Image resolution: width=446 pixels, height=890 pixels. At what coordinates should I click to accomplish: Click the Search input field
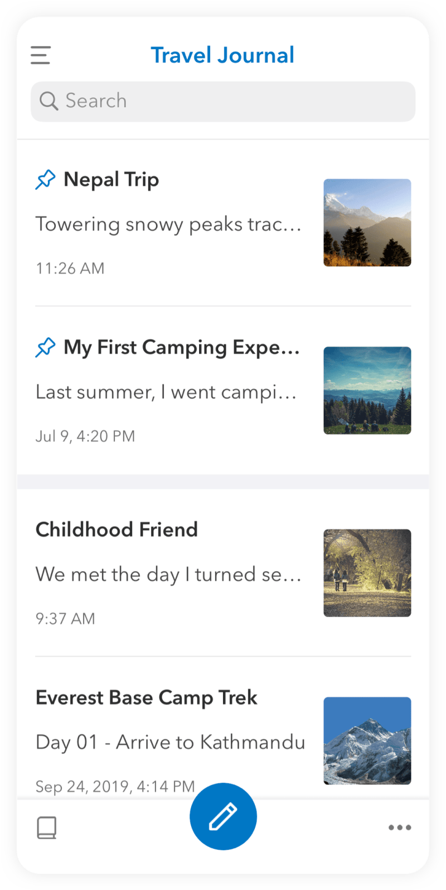[223, 102]
